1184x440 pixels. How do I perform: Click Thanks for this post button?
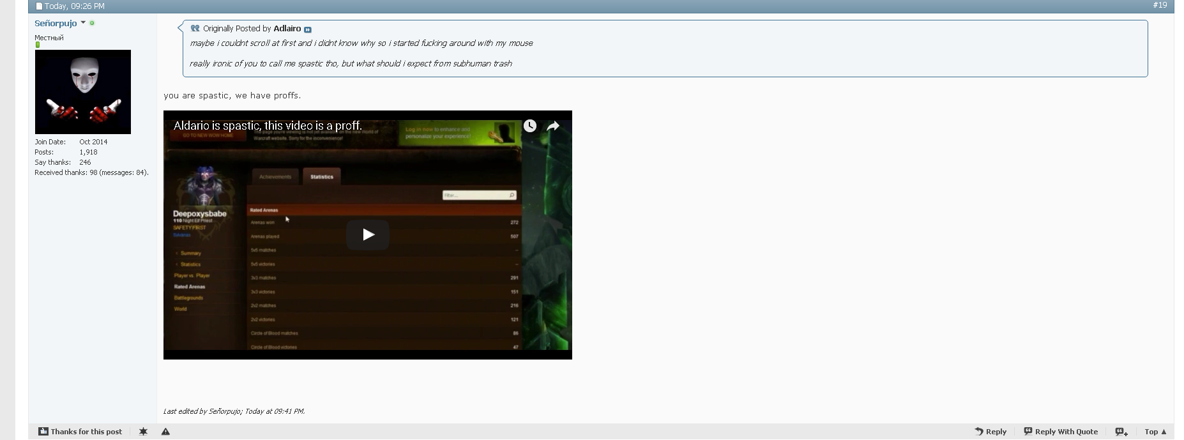[80, 432]
